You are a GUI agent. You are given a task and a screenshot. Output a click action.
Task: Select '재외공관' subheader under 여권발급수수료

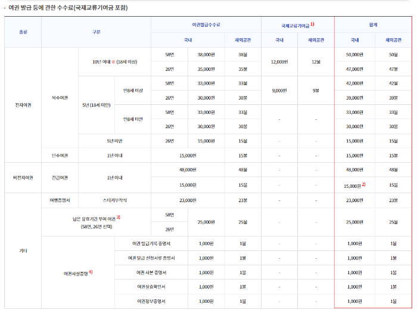pyautogui.click(x=243, y=40)
